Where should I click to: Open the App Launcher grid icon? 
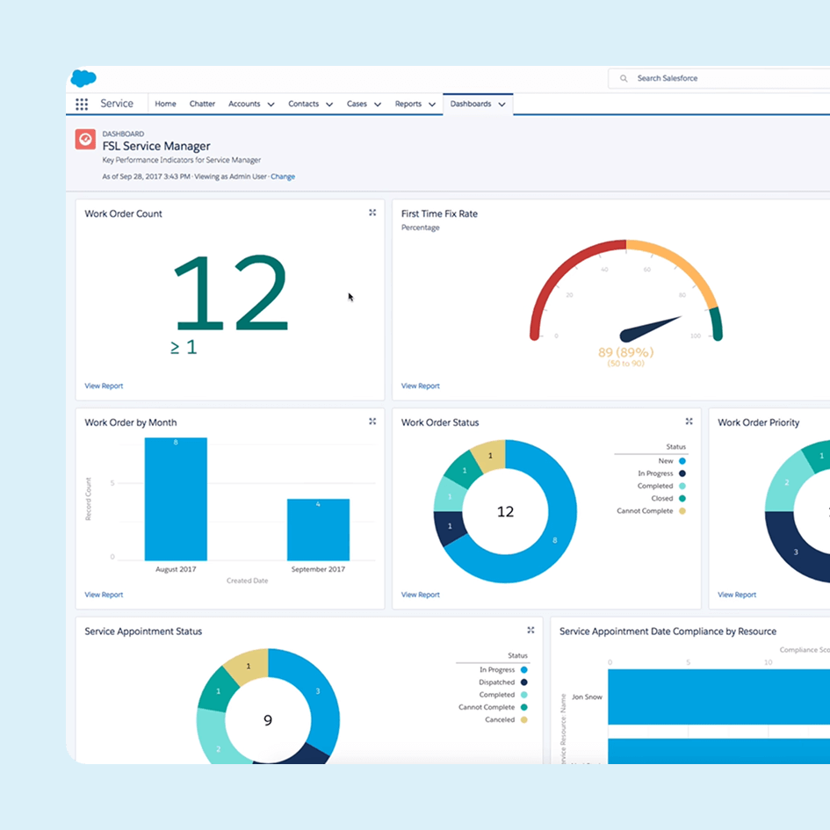[82, 105]
